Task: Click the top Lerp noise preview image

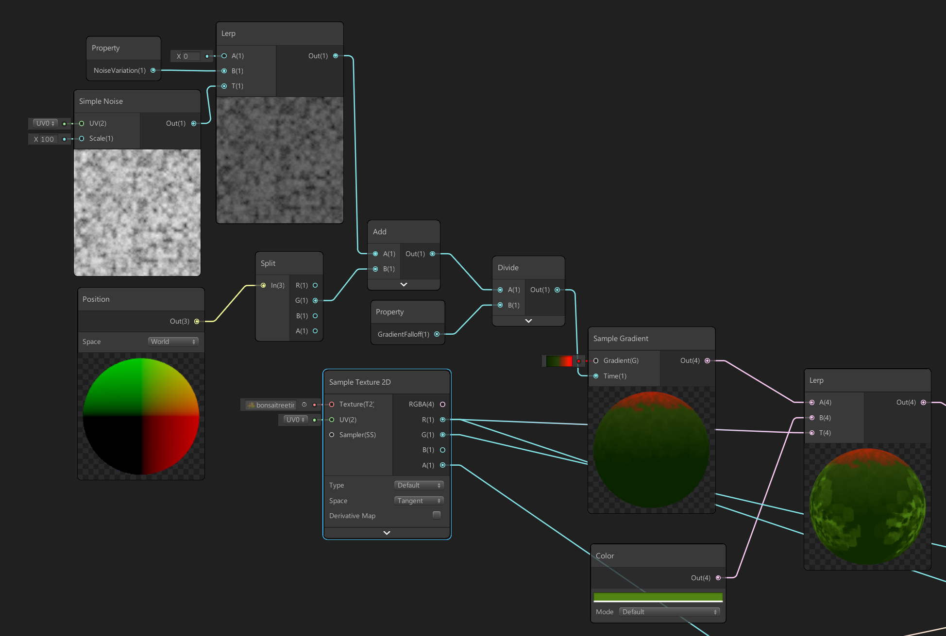Action: coord(280,160)
